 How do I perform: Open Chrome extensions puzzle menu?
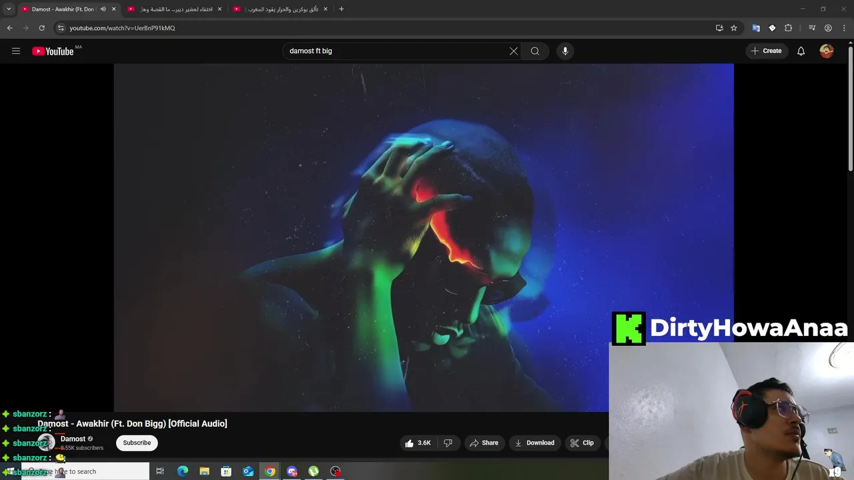click(x=789, y=28)
